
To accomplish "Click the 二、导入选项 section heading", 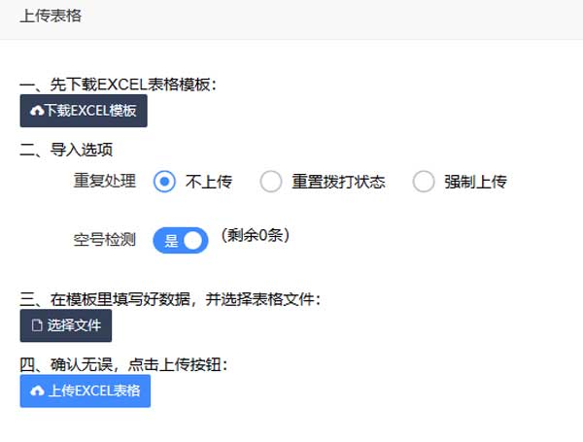I will pyautogui.click(x=73, y=150).
